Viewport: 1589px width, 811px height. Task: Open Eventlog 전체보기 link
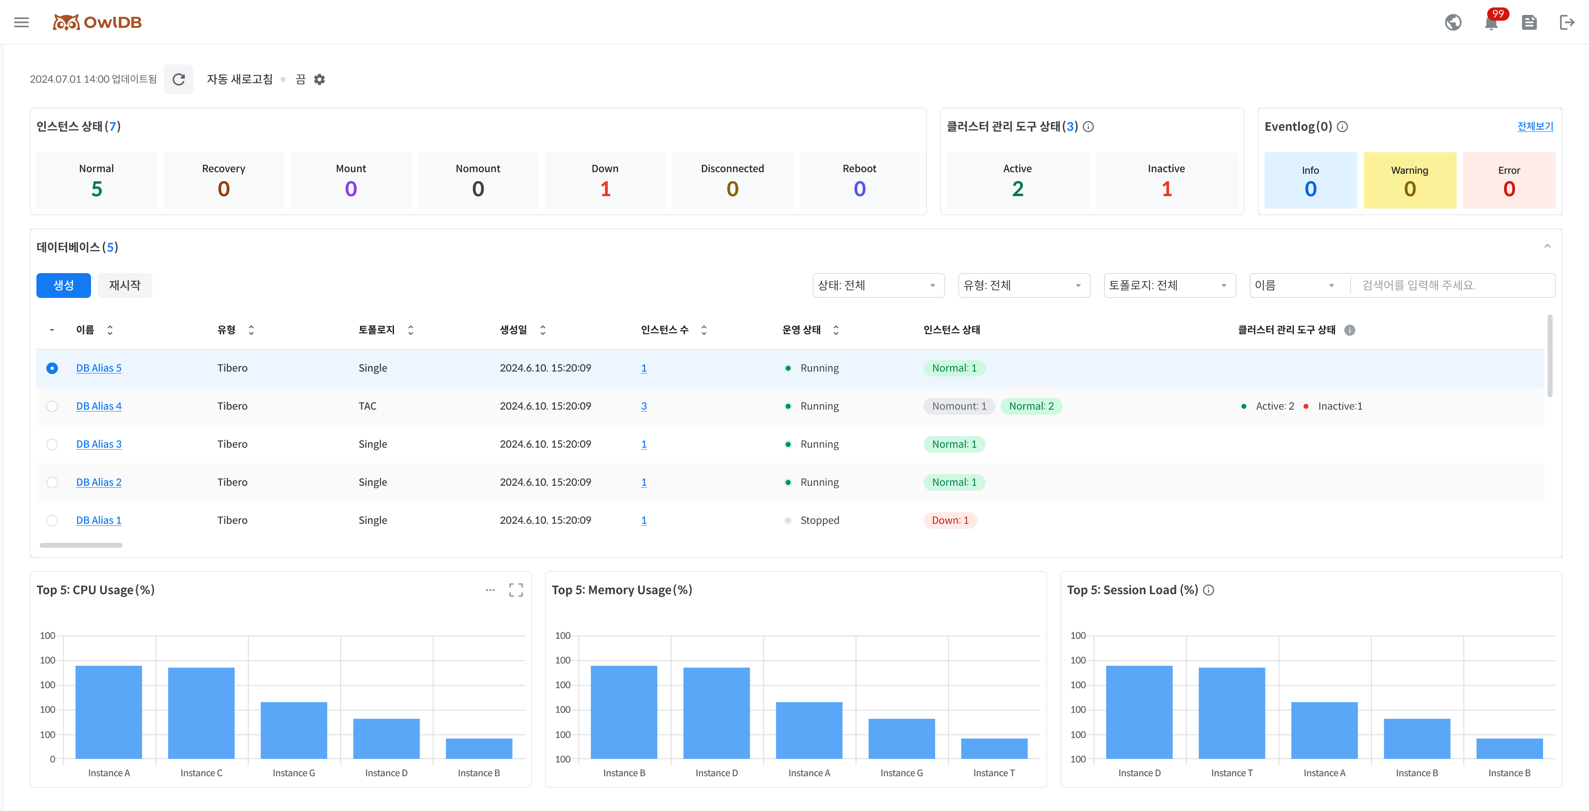click(x=1535, y=127)
